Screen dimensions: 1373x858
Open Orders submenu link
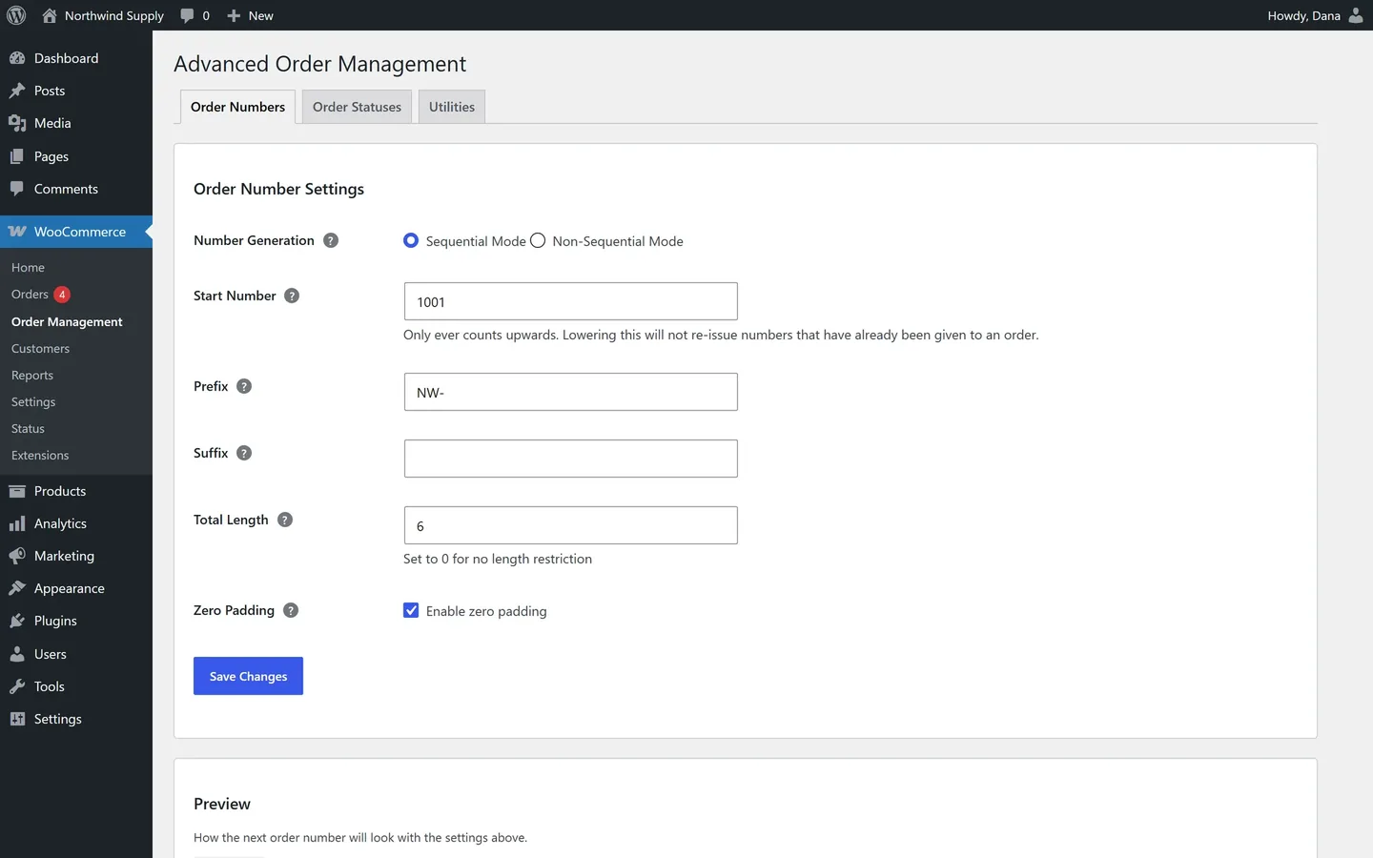(30, 295)
